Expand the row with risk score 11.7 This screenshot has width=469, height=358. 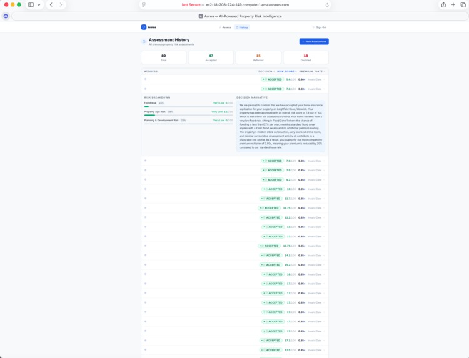(234, 199)
